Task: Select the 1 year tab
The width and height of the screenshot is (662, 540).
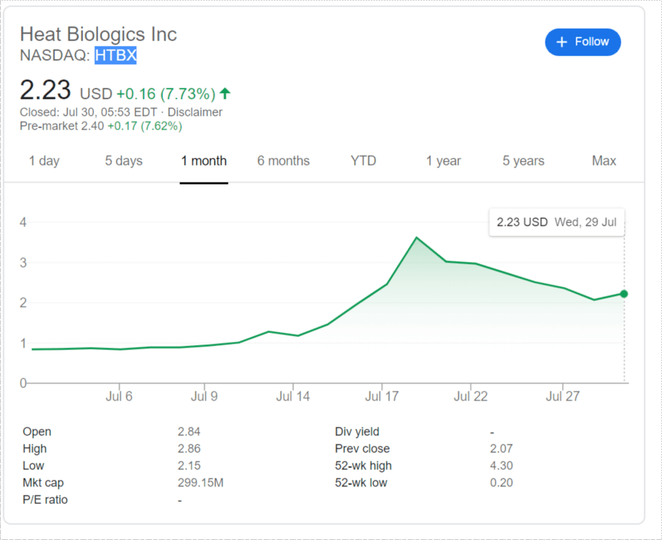Action: (443, 161)
